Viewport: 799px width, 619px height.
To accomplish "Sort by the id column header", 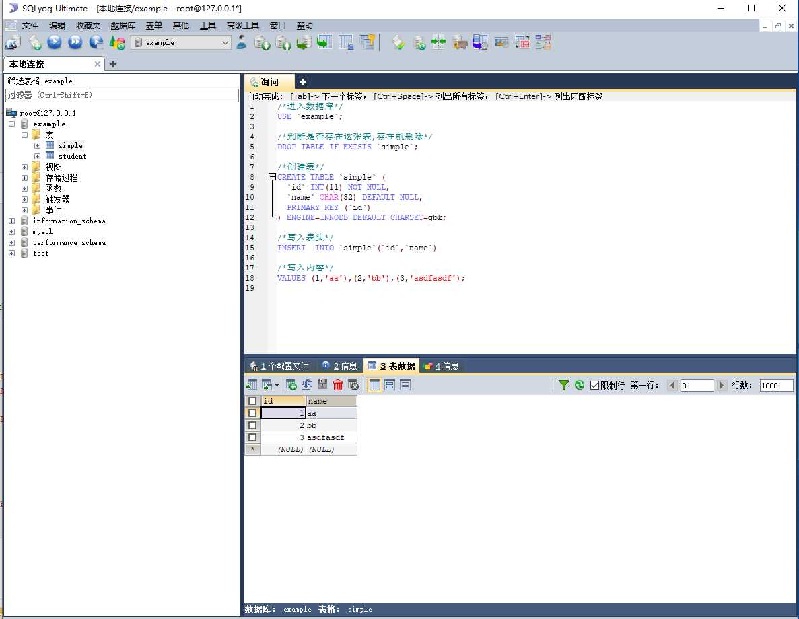I will [283, 401].
